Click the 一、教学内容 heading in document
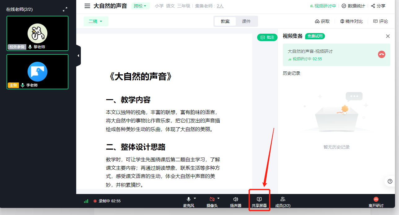The height and width of the screenshot is (215, 399). 128,100
